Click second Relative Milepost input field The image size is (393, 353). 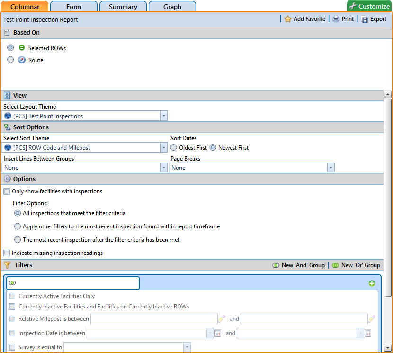click(304, 318)
